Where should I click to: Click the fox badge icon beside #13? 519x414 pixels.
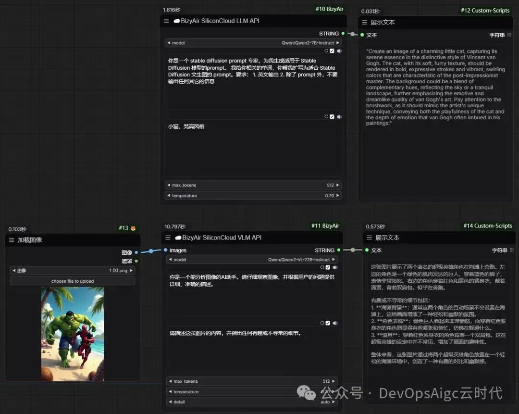click(133, 228)
